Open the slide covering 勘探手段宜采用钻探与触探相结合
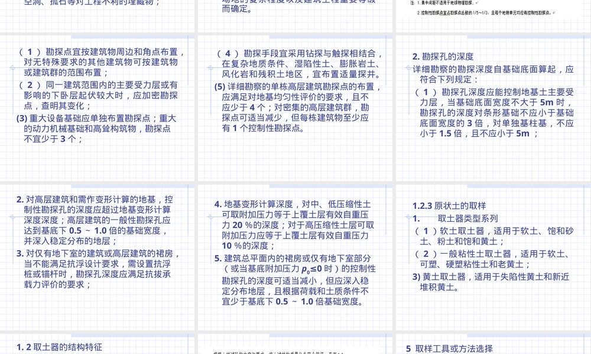591x354 pixels. click(295, 109)
